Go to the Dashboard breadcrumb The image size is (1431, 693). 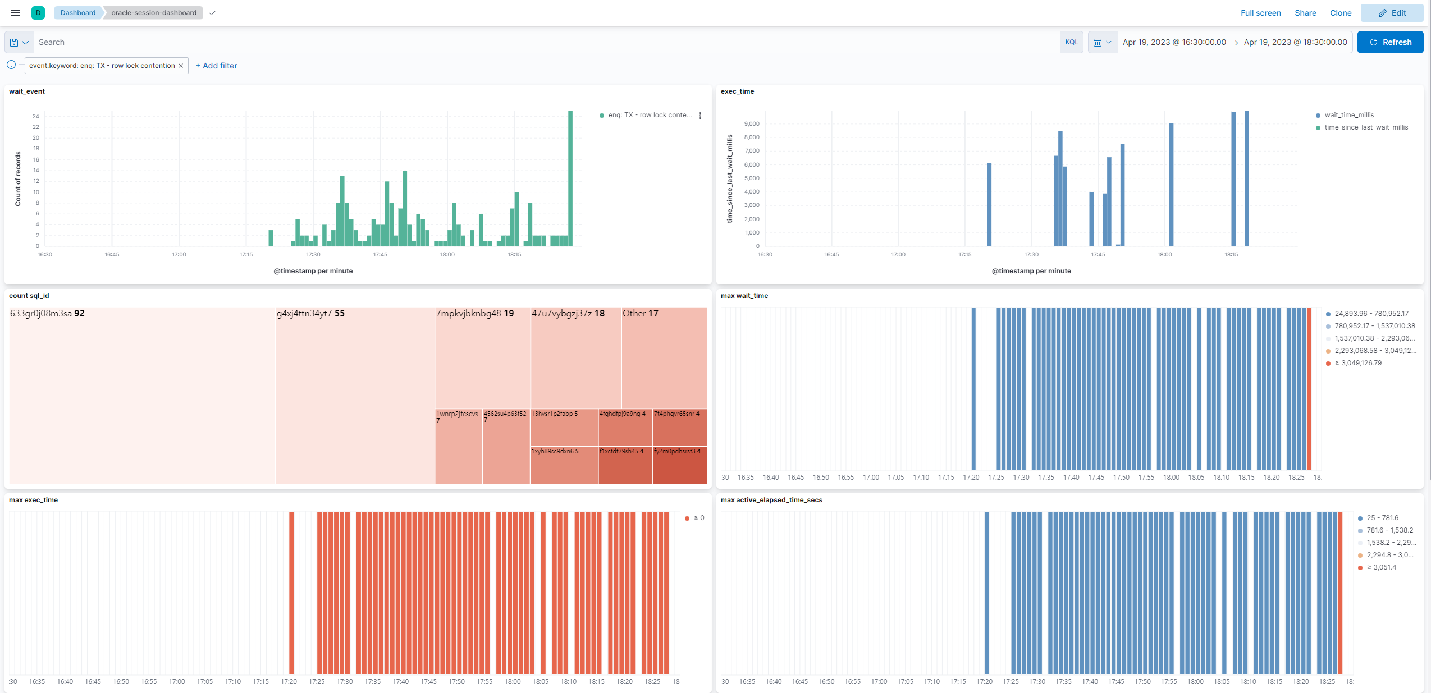coord(78,13)
